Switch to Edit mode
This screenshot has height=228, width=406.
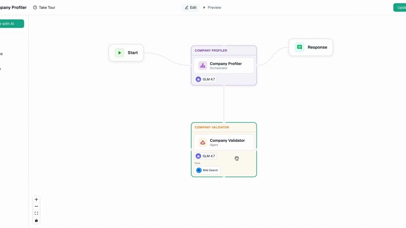click(x=191, y=7)
